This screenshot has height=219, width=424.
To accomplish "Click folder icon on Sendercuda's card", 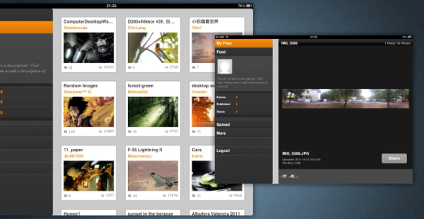I will [x=65, y=68].
